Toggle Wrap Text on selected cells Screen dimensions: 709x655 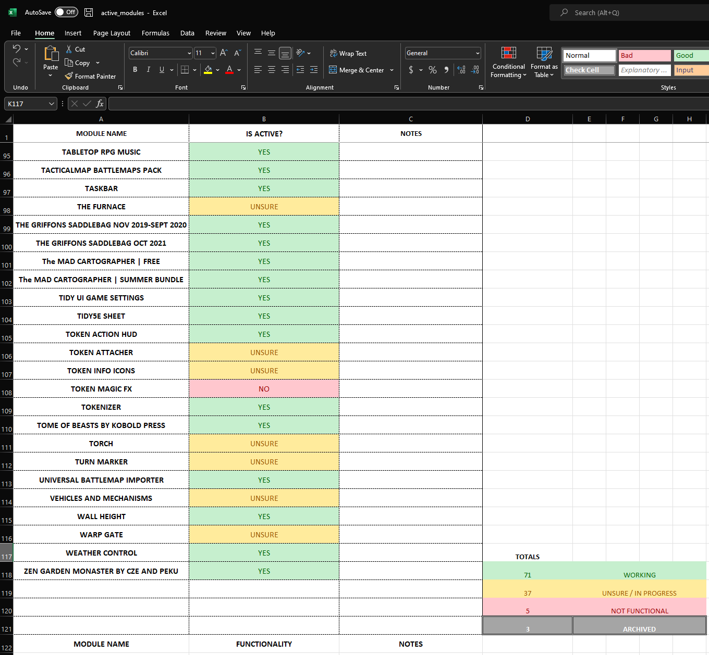coord(348,53)
